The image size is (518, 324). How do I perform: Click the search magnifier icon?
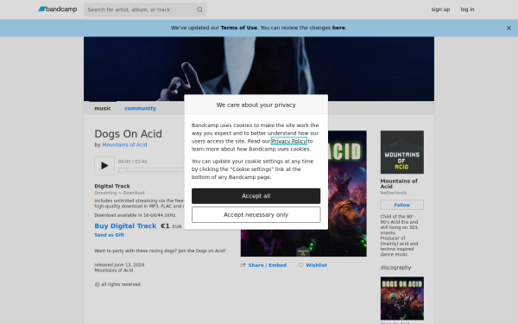coord(199,10)
